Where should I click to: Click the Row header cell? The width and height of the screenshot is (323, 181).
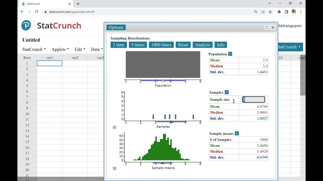click(27, 58)
